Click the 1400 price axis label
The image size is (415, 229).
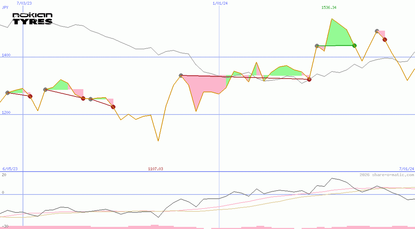click(6, 55)
